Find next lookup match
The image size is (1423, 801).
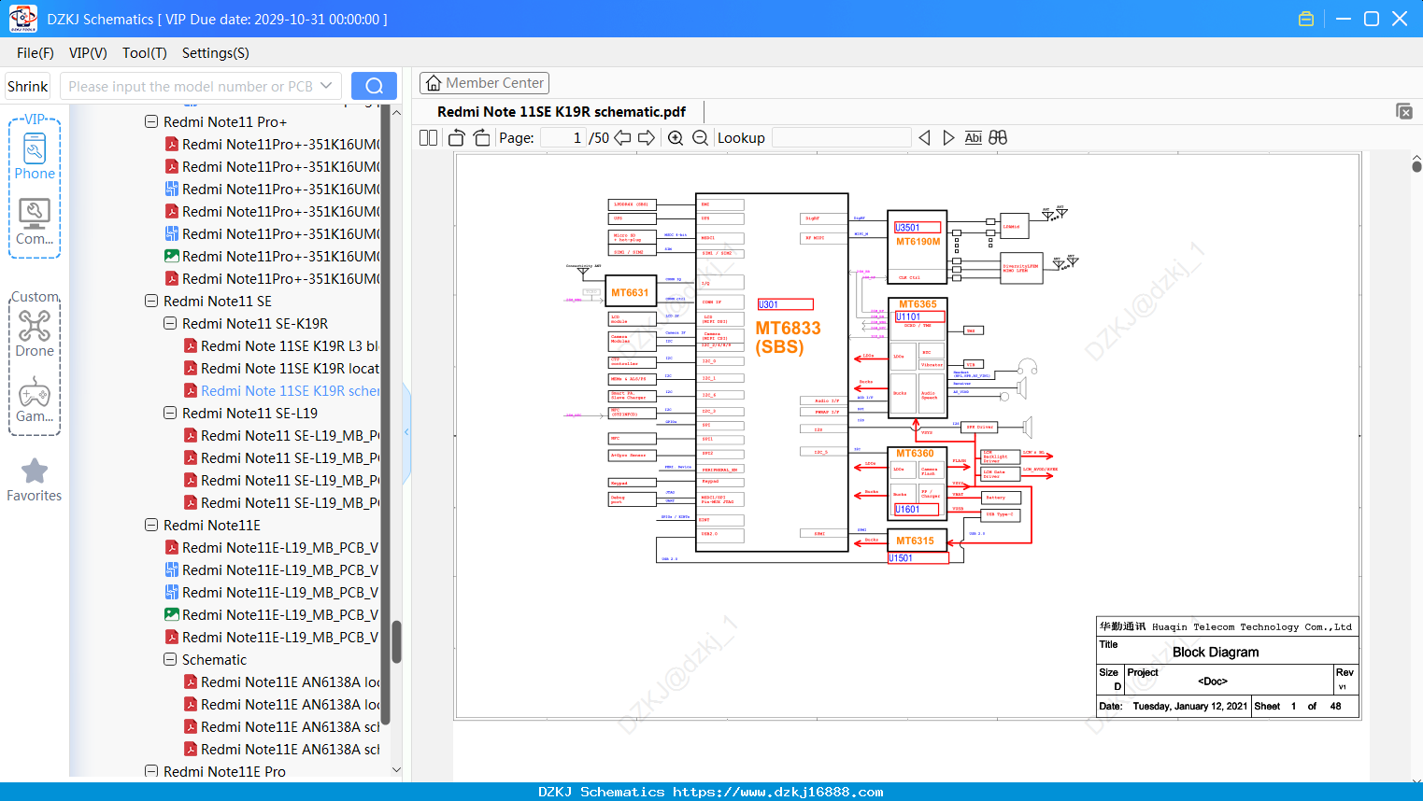tap(948, 138)
